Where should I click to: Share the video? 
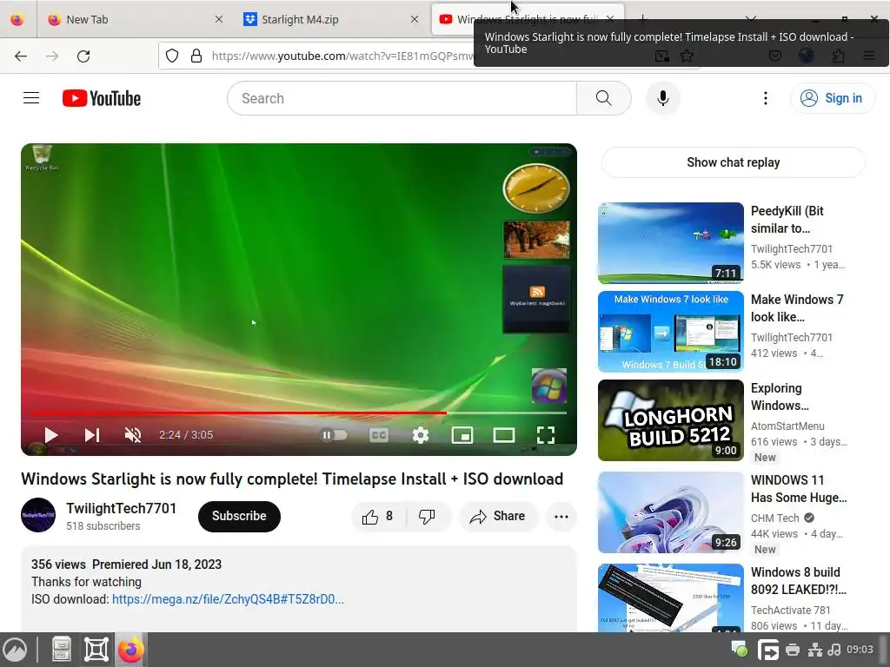coord(498,516)
